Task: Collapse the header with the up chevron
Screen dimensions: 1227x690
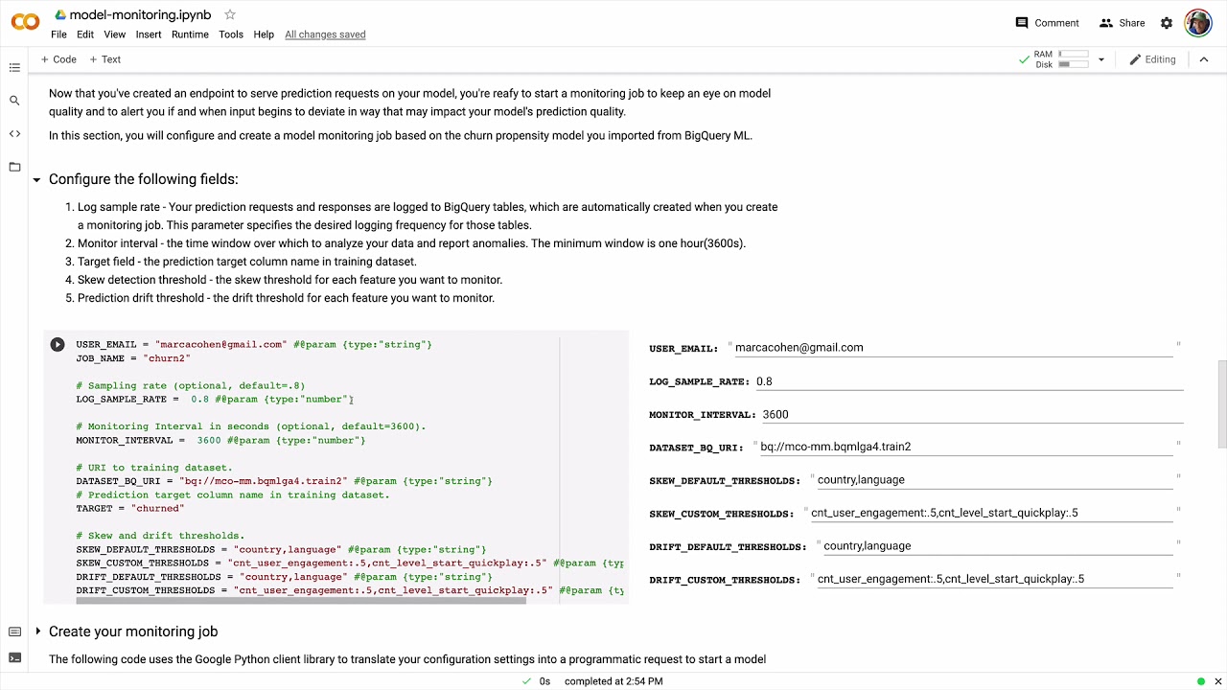Action: point(1204,59)
